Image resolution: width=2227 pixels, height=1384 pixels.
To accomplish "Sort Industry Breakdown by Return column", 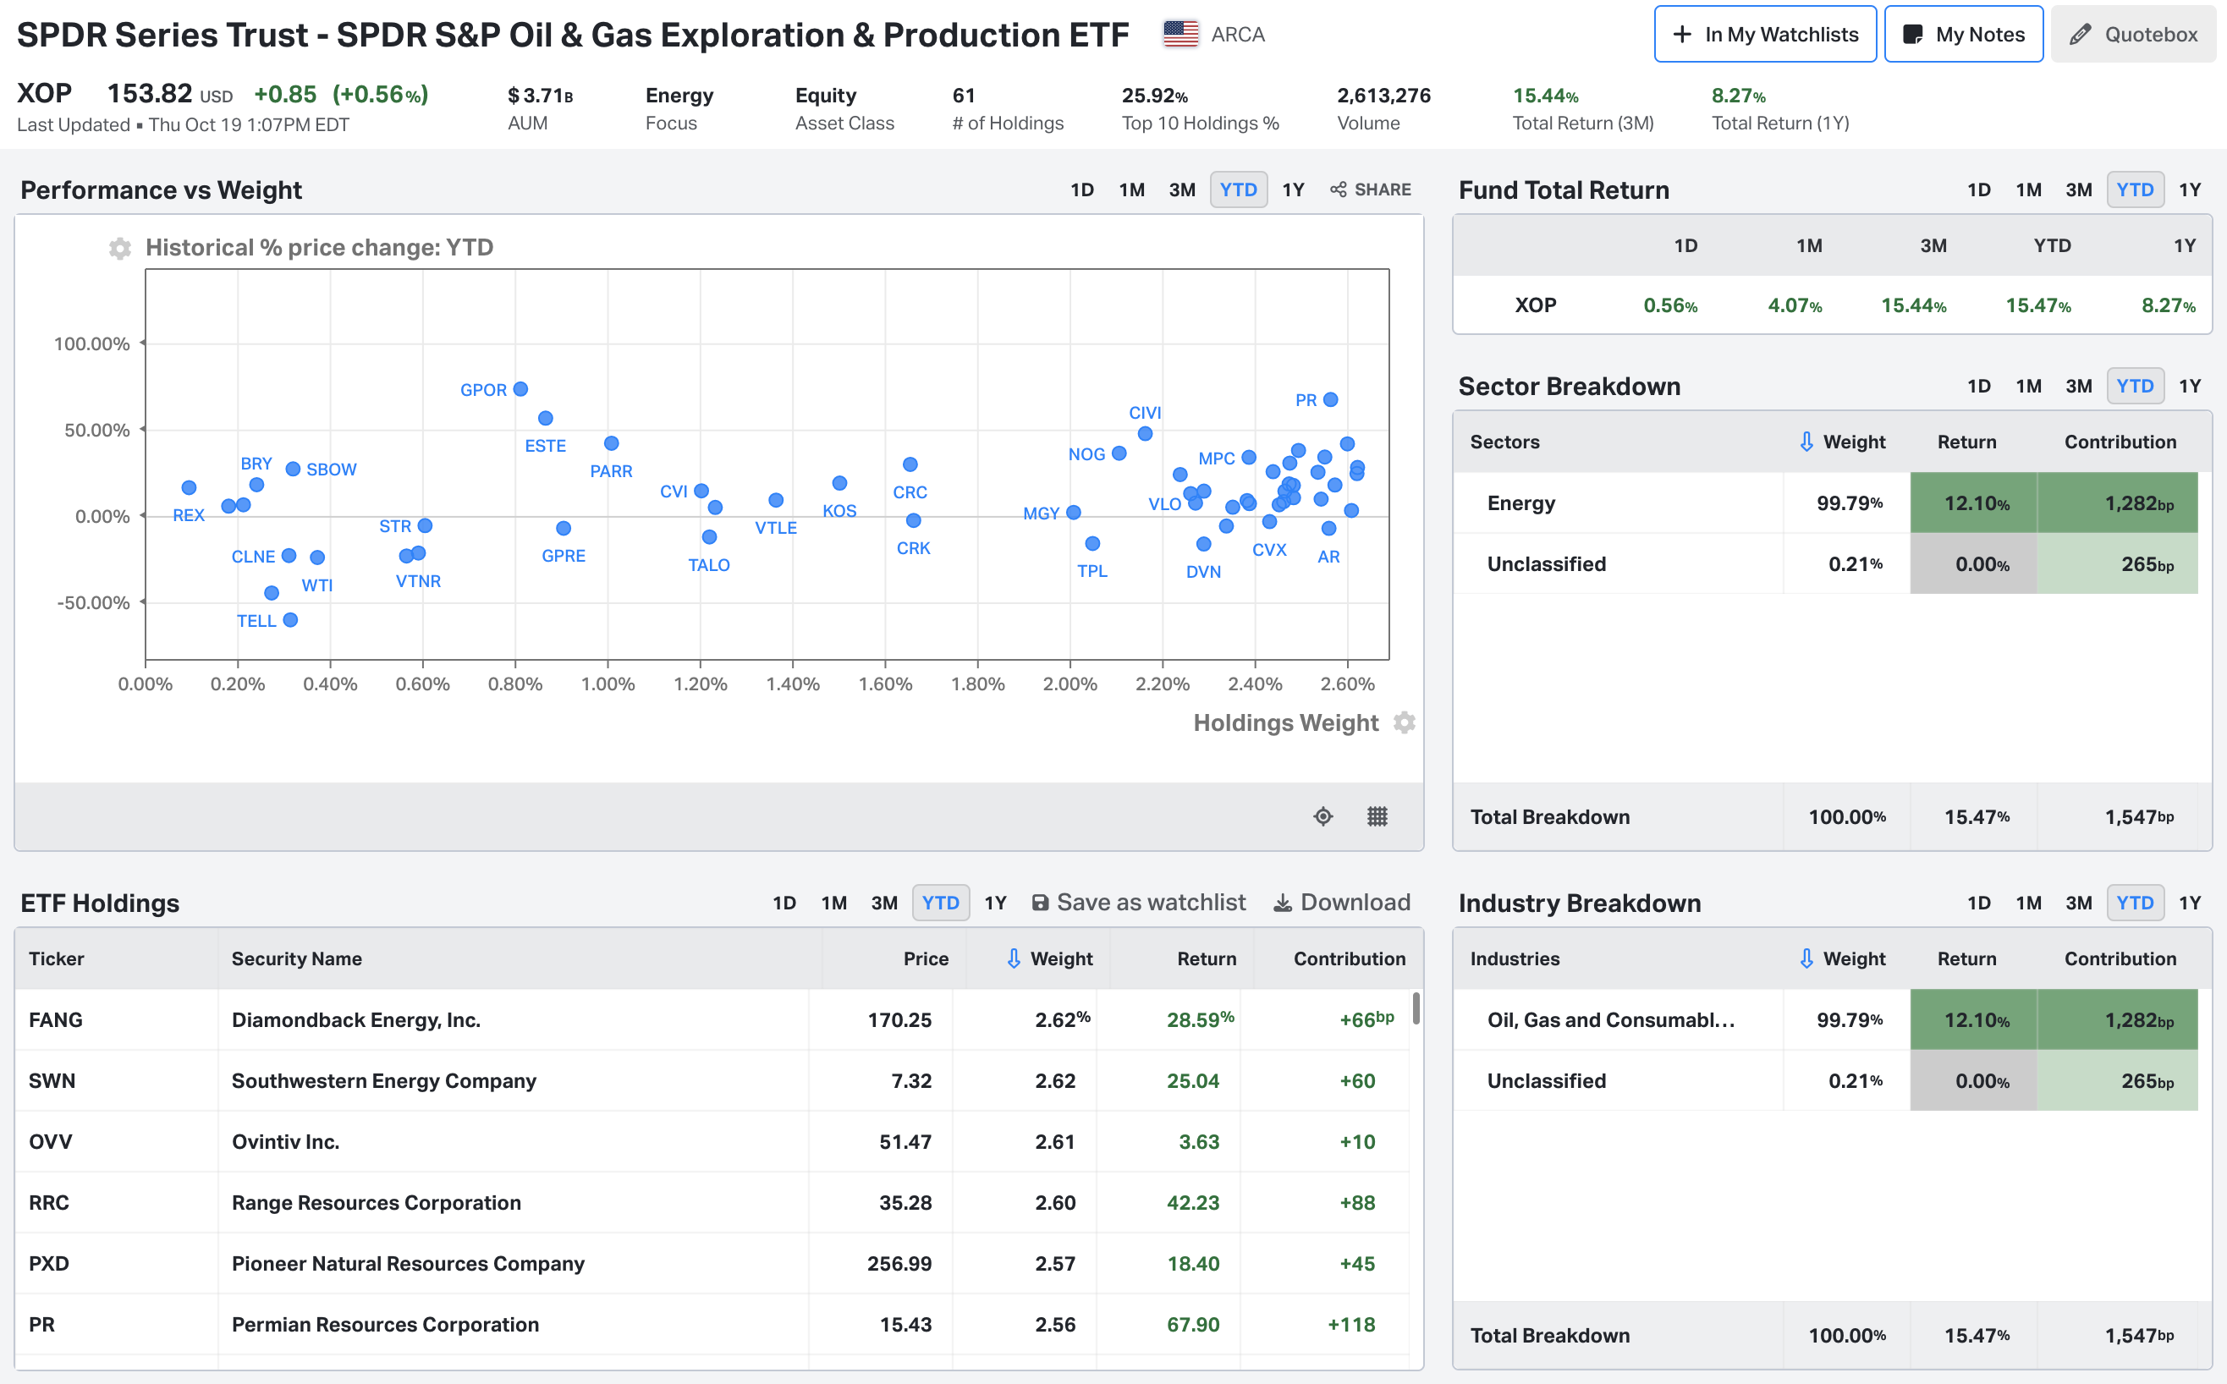I will 1966,958.
